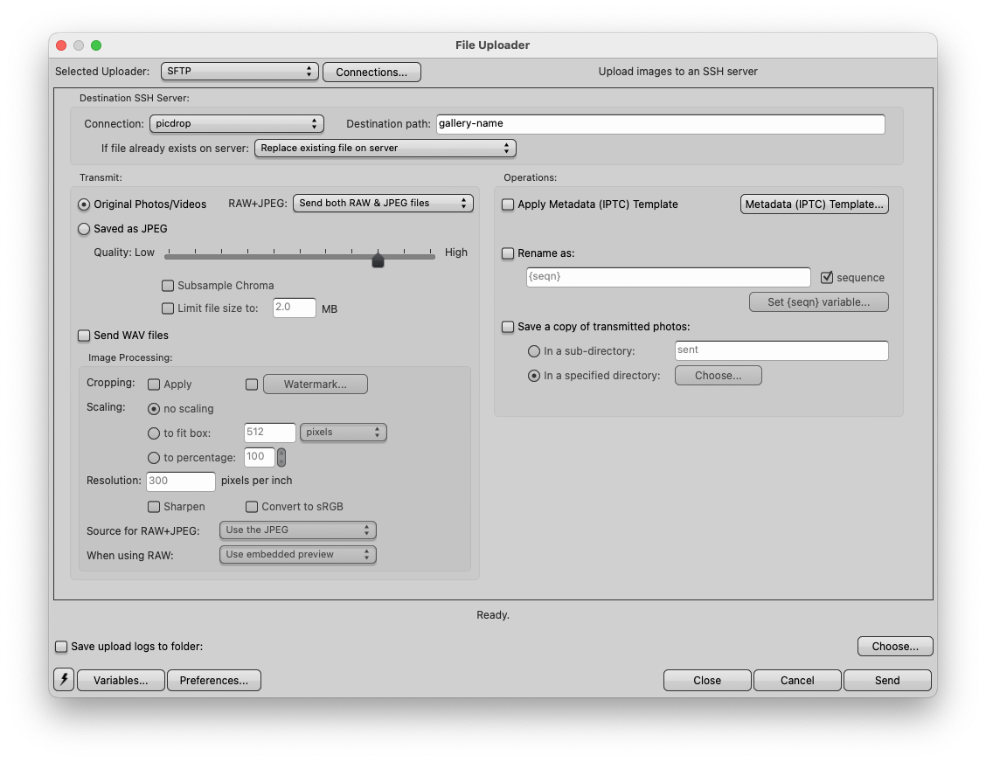Open the Replace existing file on server dropdown

click(x=385, y=148)
